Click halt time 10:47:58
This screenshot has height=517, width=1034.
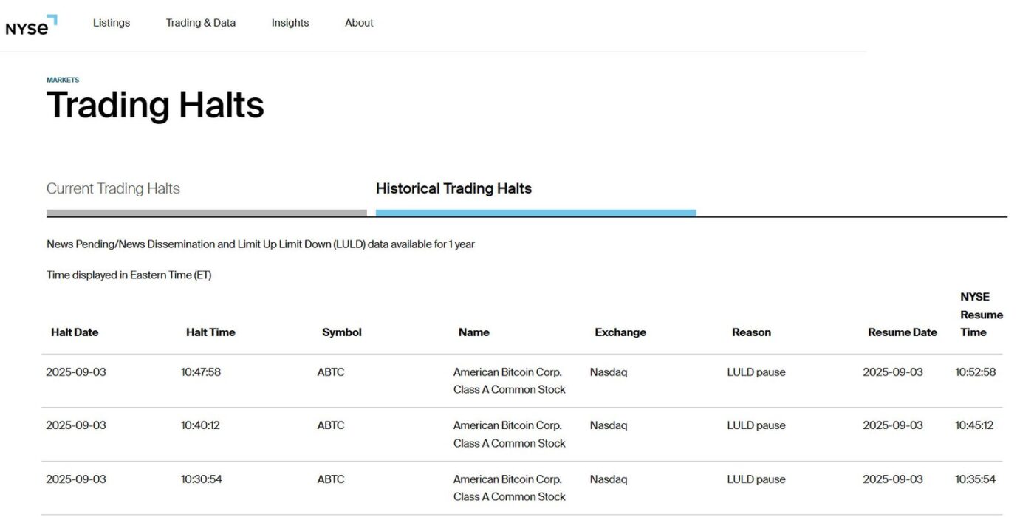coord(201,372)
